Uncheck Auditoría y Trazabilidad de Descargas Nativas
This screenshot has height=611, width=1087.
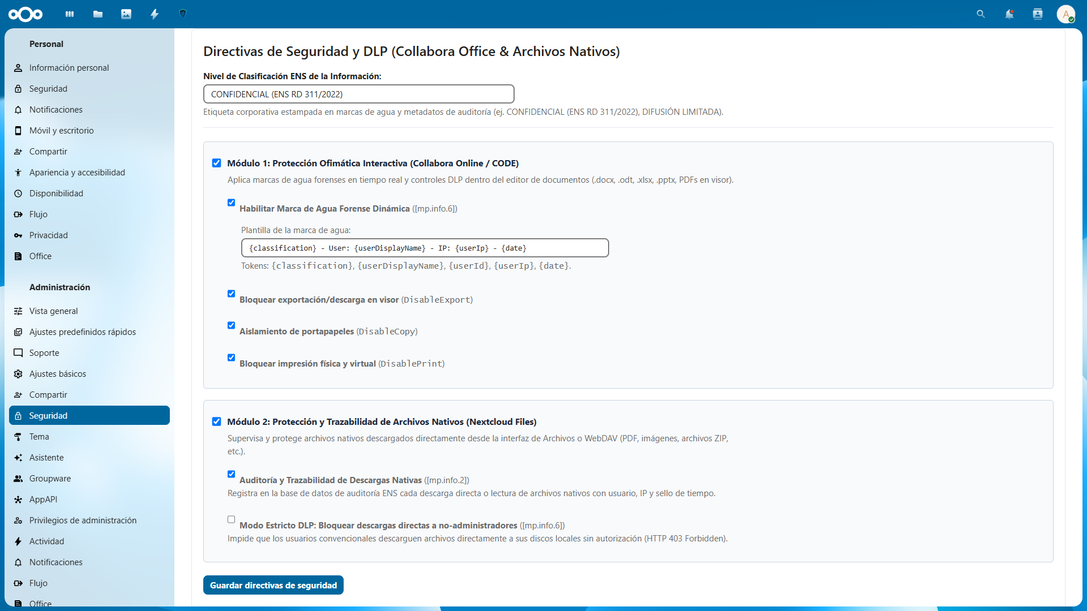[231, 474]
